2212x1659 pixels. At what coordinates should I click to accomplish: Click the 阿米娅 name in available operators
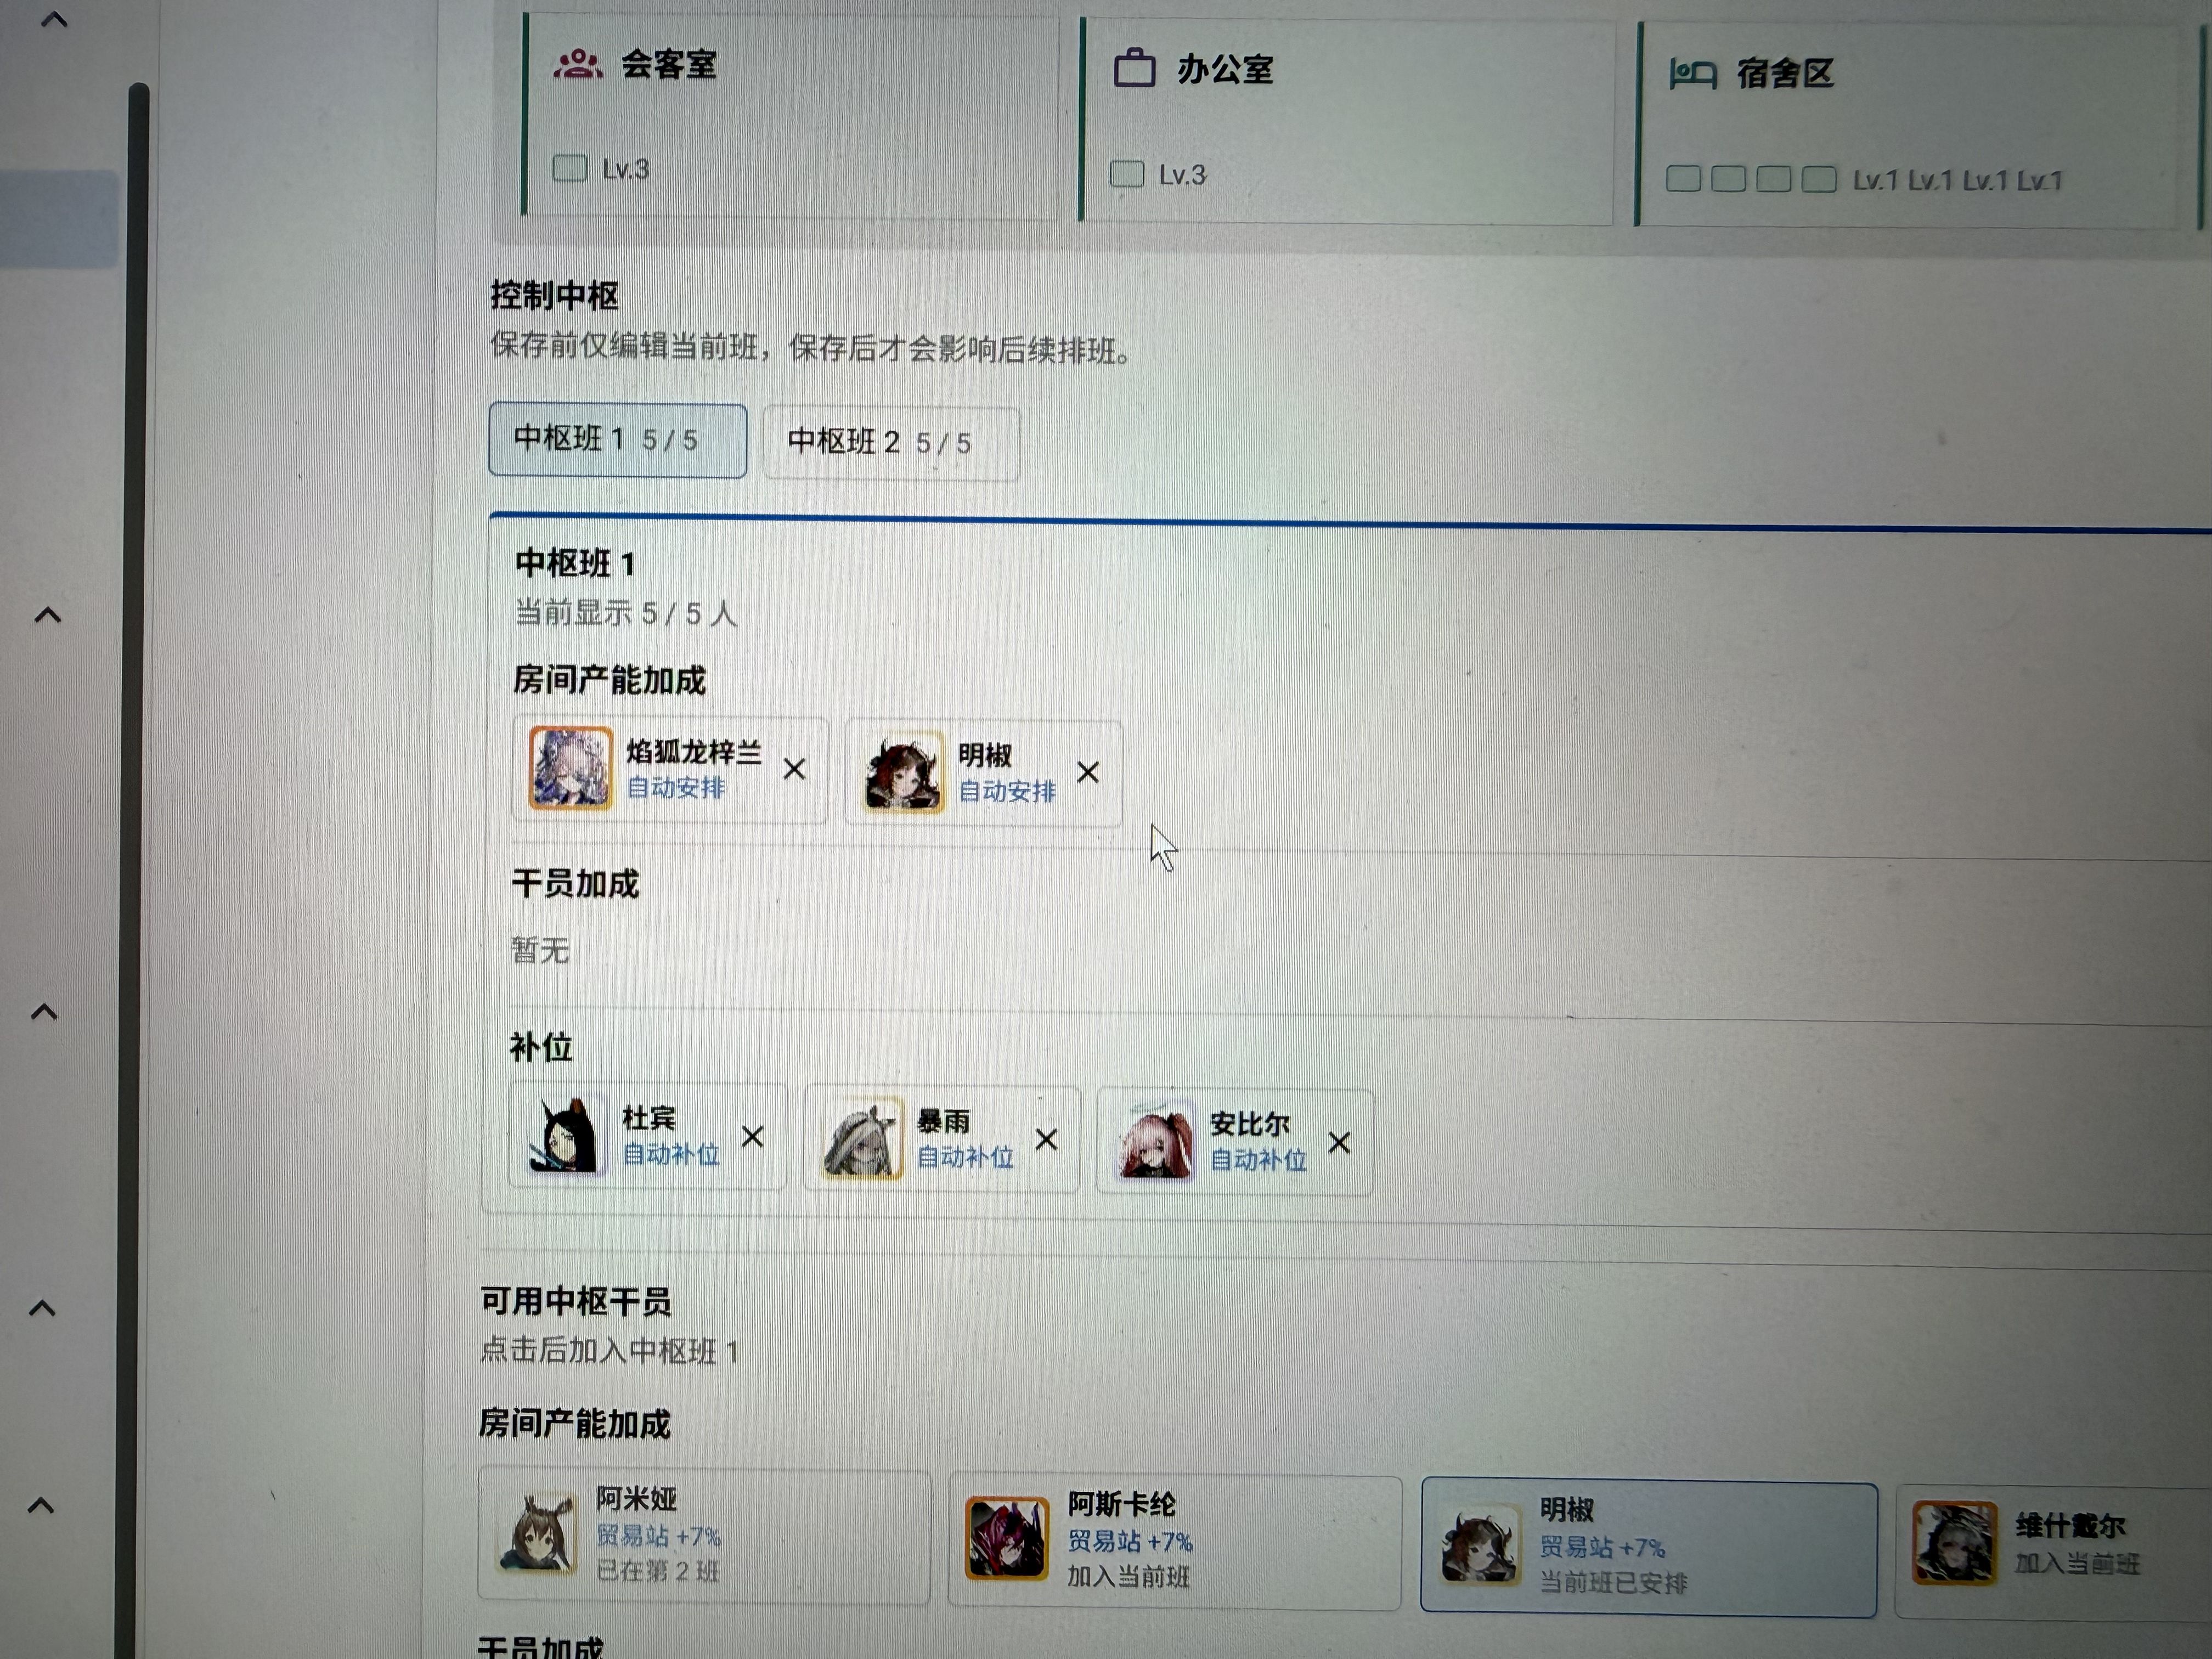(x=636, y=1499)
